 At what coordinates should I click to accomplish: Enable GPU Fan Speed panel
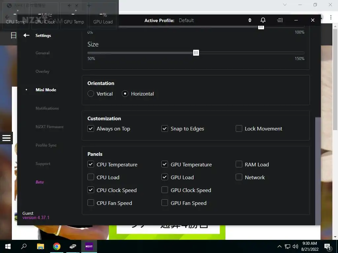[x=165, y=203]
